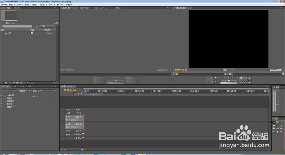Select the Rate Stretch tool

[281, 125]
